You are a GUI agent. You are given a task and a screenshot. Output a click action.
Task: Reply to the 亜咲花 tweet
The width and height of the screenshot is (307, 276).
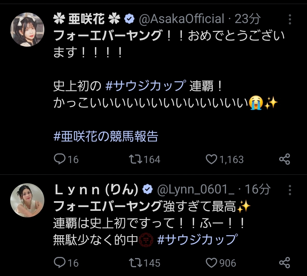60,159
